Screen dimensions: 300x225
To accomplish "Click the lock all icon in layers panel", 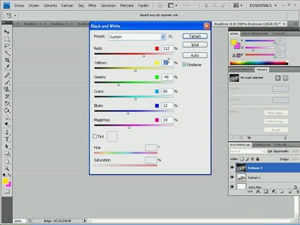I will pos(257,159).
